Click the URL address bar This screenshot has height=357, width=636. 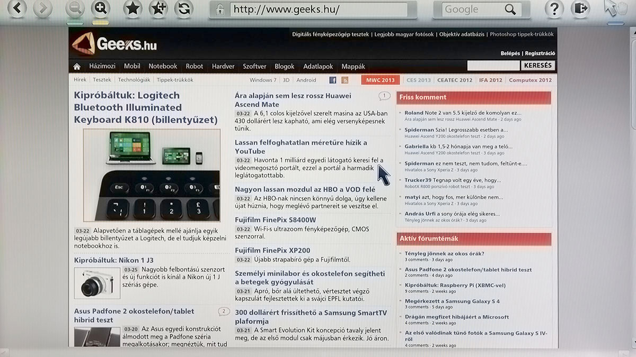point(318,10)
